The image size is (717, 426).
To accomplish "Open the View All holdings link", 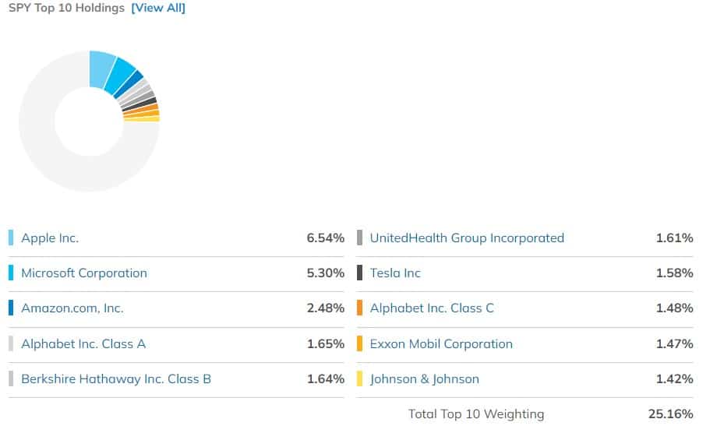I will (158, 9).
